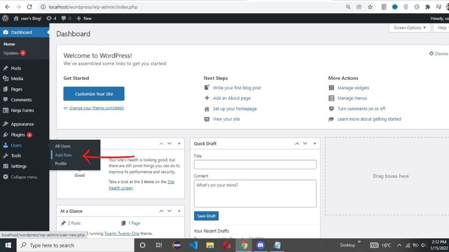Click the Quick Draft Title field

(255, 164)
